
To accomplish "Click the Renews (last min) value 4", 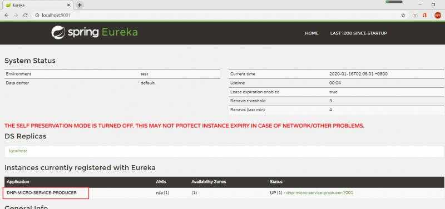I will pyautogui.click(x=330, y=110).
